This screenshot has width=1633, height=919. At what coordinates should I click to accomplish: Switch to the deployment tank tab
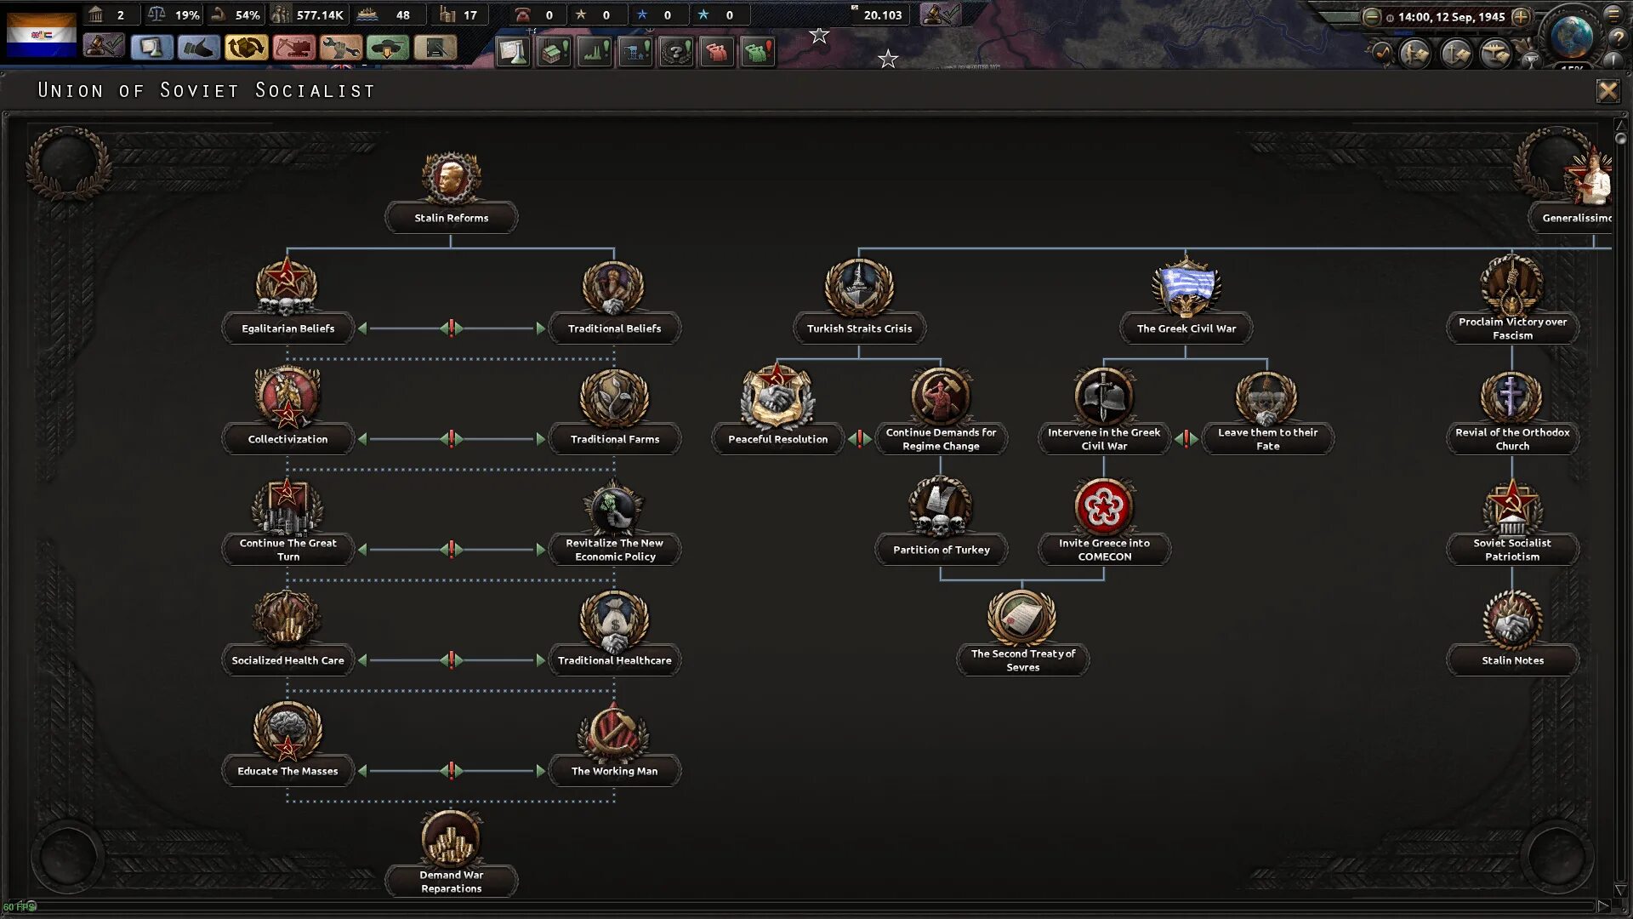387,48
